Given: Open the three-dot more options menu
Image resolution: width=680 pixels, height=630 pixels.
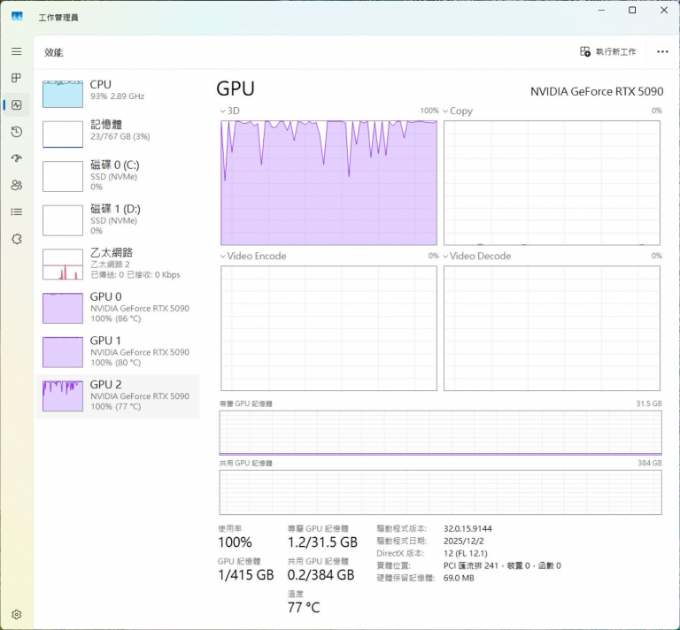Looking at the screenshot, I should tap(662, 52).
